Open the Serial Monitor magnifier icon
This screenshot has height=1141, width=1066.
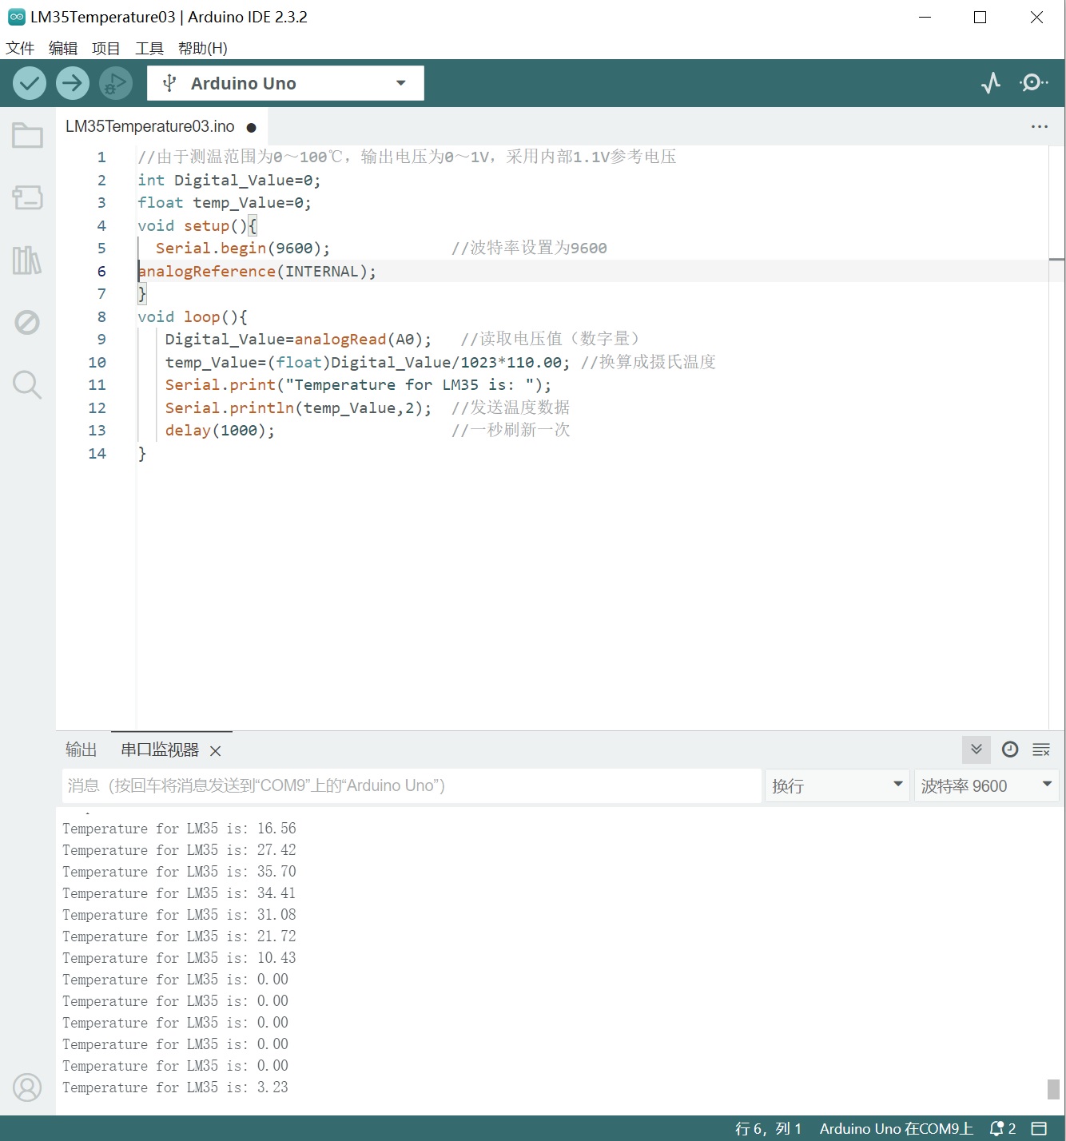point(1033,83)
